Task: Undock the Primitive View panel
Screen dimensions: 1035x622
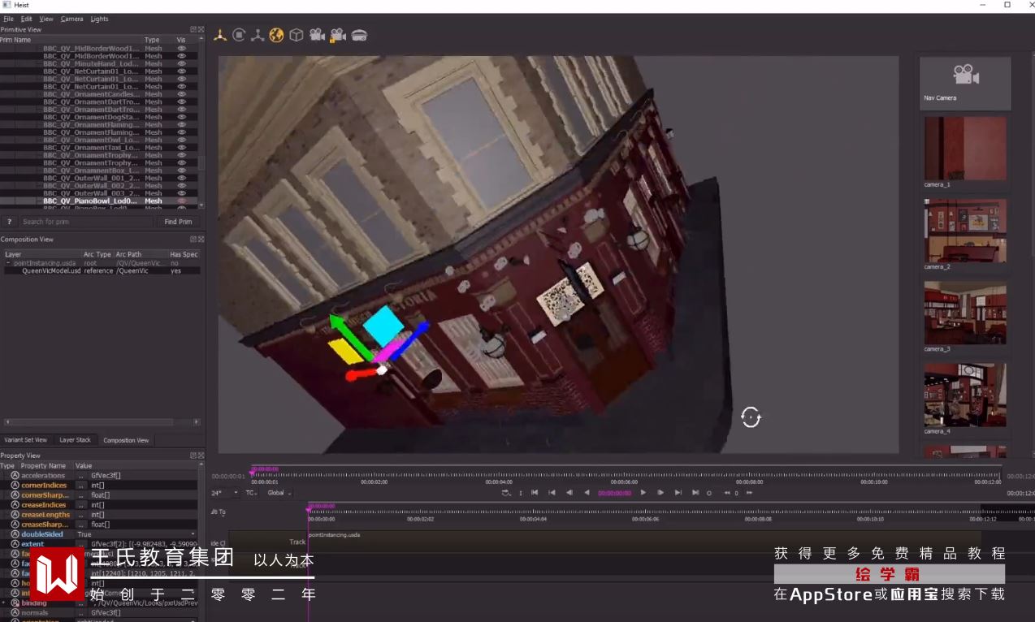Action: pyautogui.click(x=193, y=29)
